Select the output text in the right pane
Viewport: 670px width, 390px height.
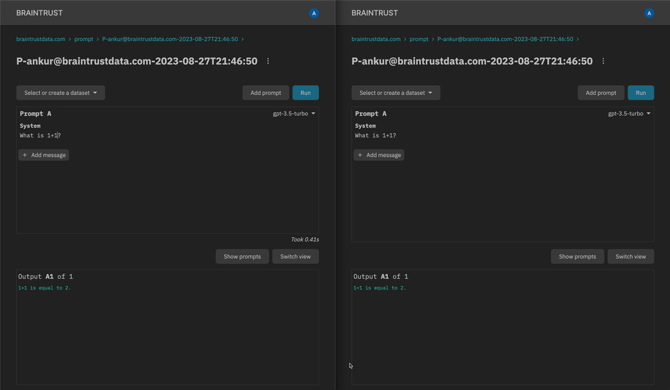(x=380, y=288)
